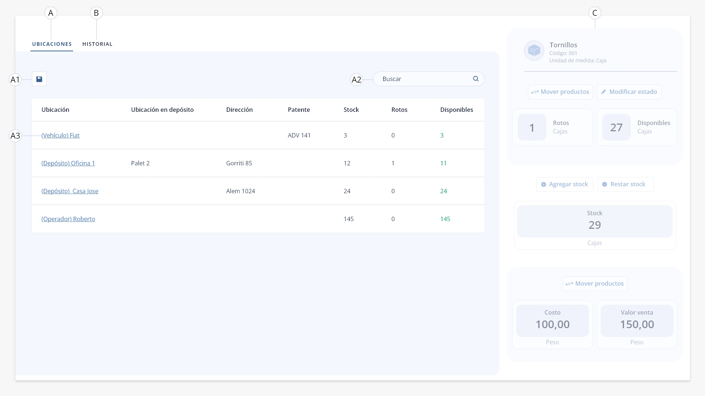This screenshot has width=705, height=396.
Task: Click the Costo 100,00 card
Action: coord(552,325)
